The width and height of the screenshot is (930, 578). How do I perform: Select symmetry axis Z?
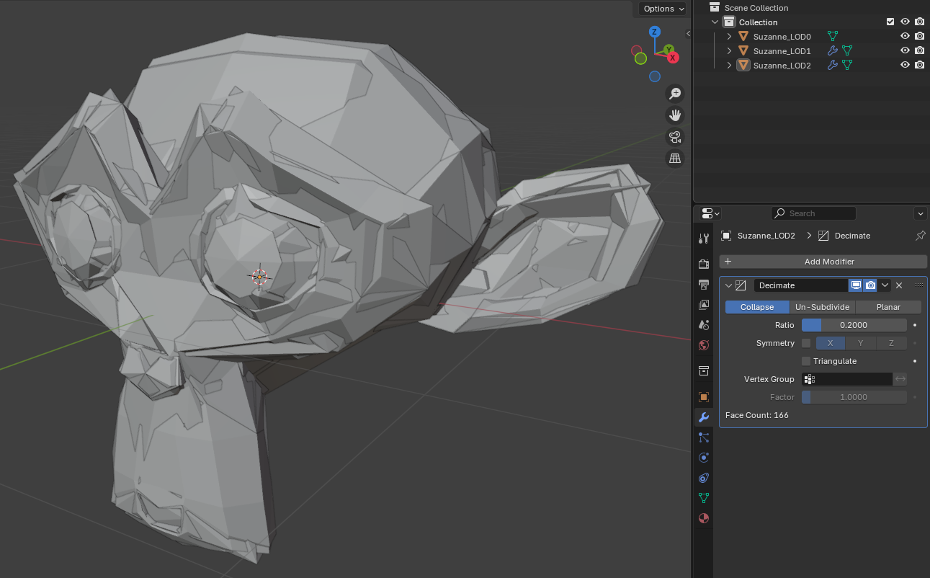click(891, 343)
